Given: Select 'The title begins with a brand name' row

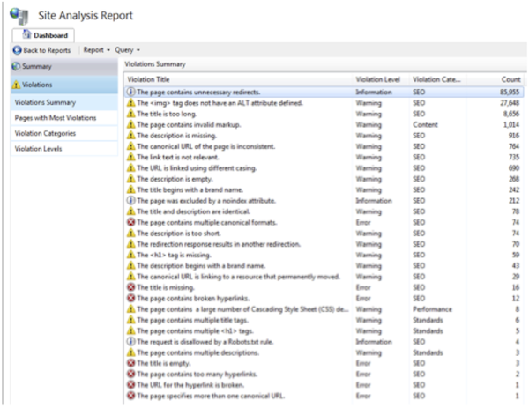Looking at the screenshot, I should 324,189.
